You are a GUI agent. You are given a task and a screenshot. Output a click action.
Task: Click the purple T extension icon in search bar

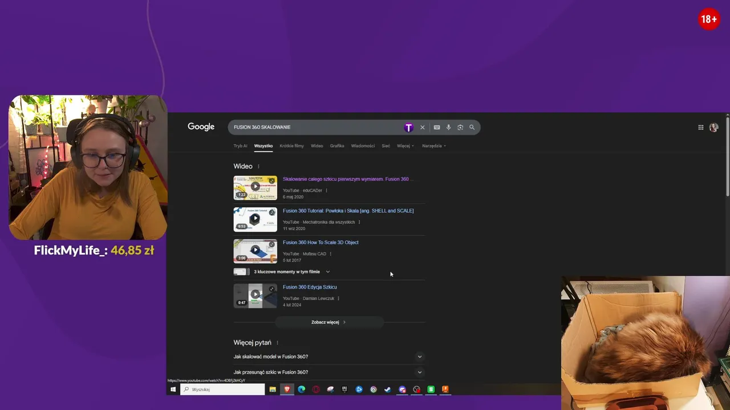408,128
